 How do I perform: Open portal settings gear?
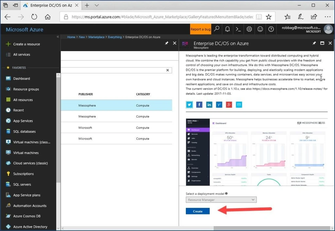tap(249, 29)
